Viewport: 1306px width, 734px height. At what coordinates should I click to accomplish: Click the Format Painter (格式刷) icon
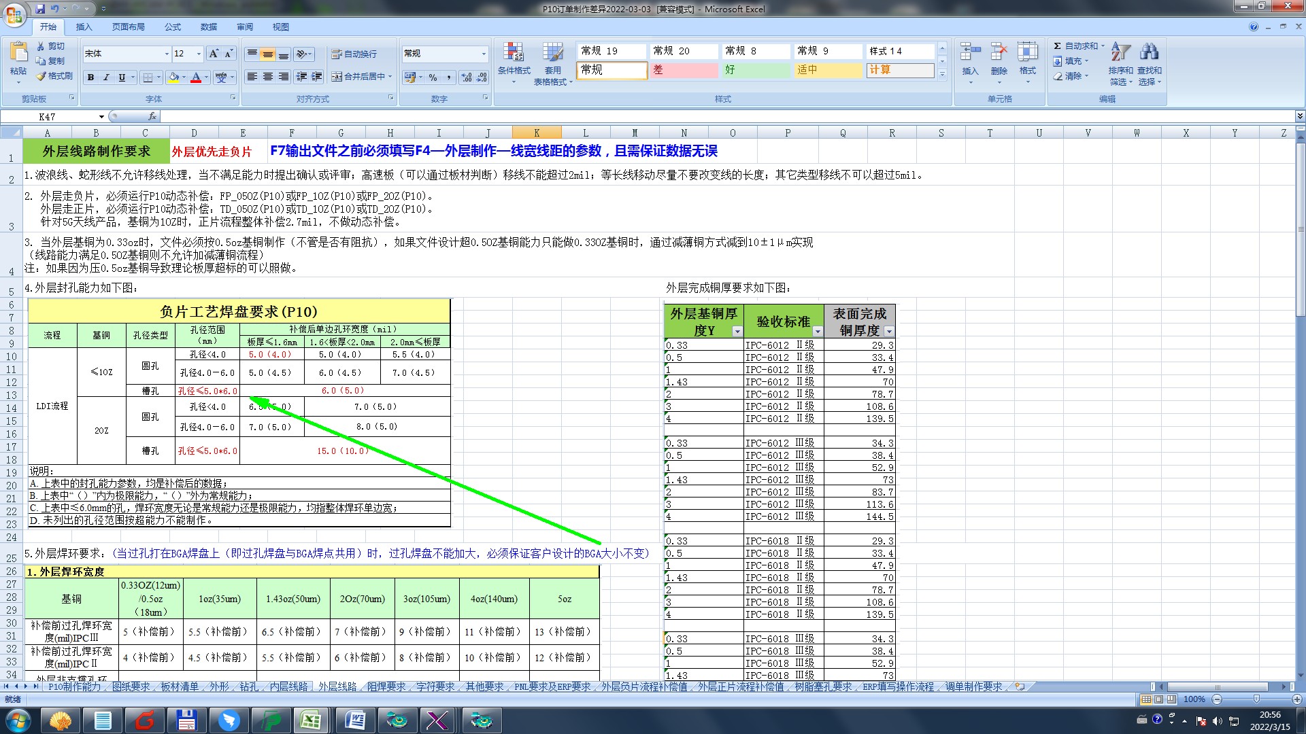pos(41,76)
